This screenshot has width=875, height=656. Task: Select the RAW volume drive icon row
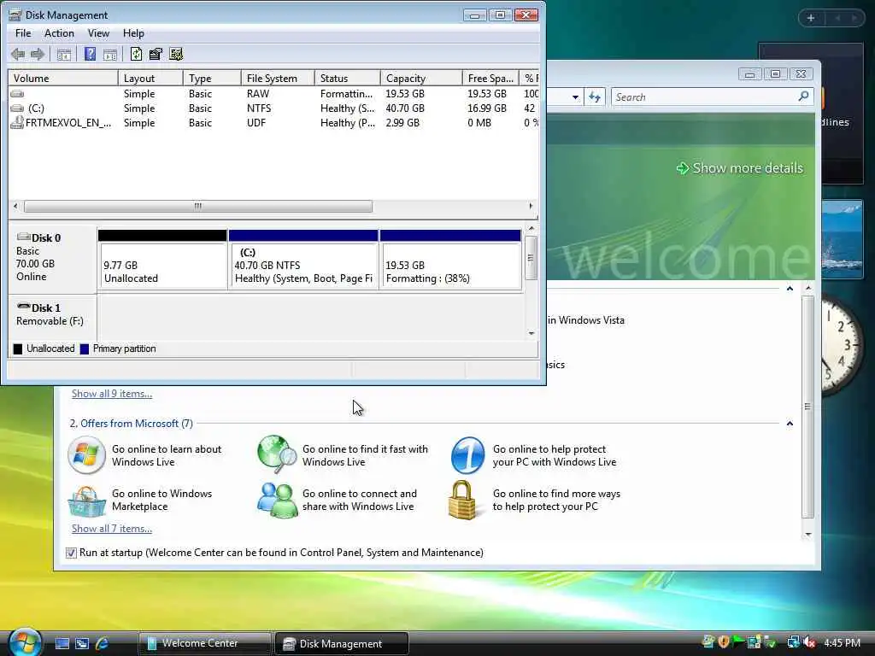click(x=17, y=94)
